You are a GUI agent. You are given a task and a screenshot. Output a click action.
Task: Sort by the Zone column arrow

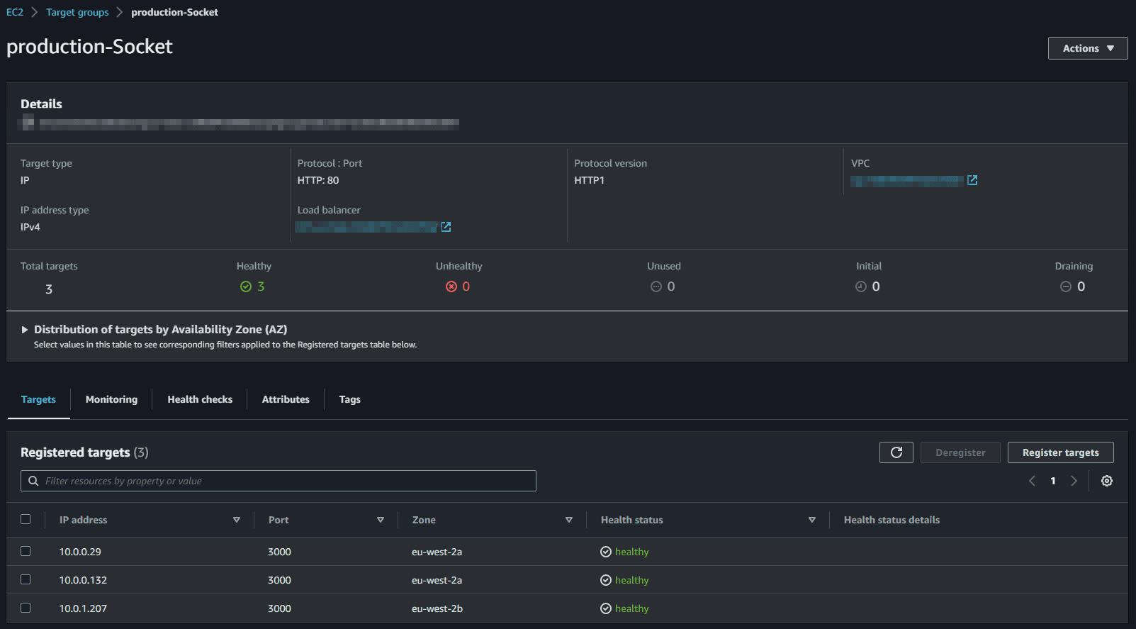(568, 520)
